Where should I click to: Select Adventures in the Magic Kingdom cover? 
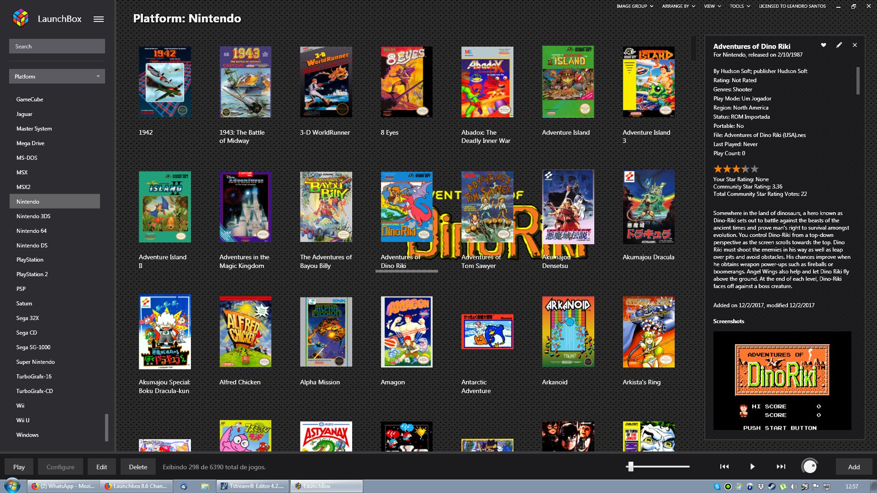(x=245, y=207)
